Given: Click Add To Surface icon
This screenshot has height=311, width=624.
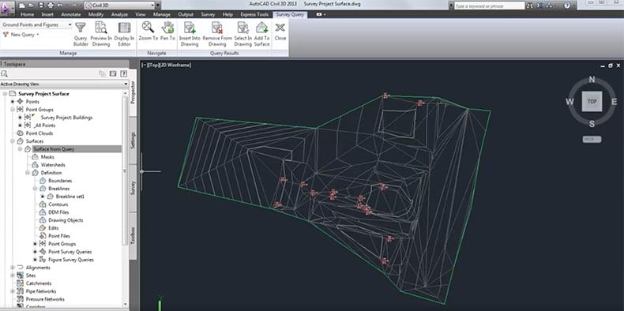Looking at the screenshot, I should tap(262, 28).
